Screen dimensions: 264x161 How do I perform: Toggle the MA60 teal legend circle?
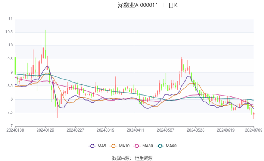click(160, 146)
